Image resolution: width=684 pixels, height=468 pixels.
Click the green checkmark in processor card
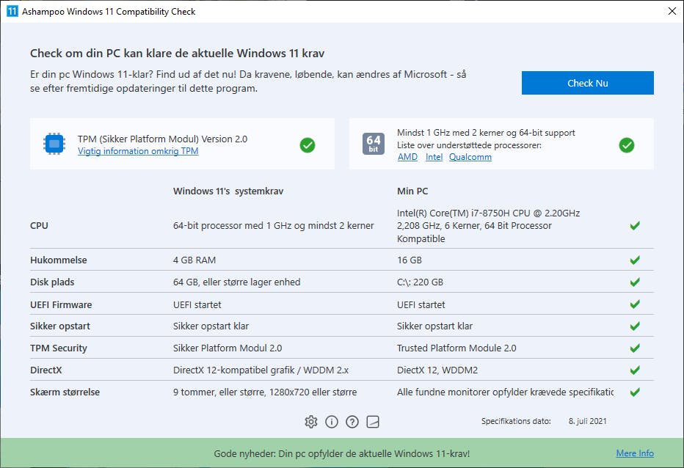(x=627, y=145)
